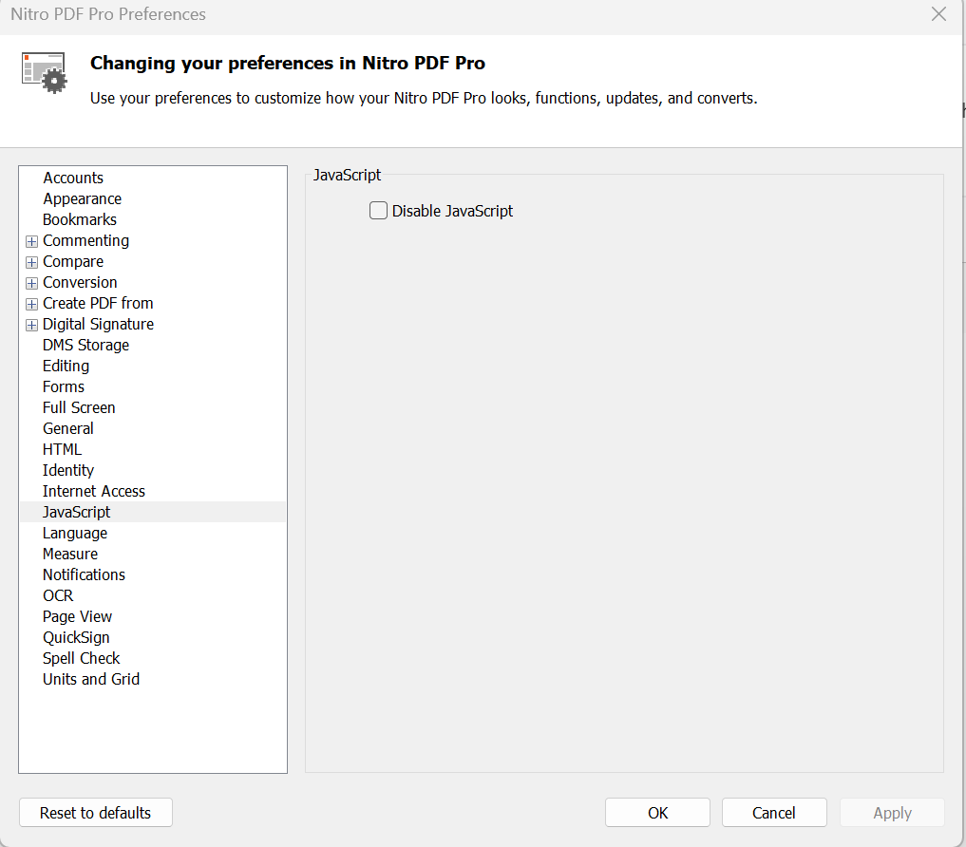Open Language preferences
Screen dimensions: 966x847
(74, 534)
